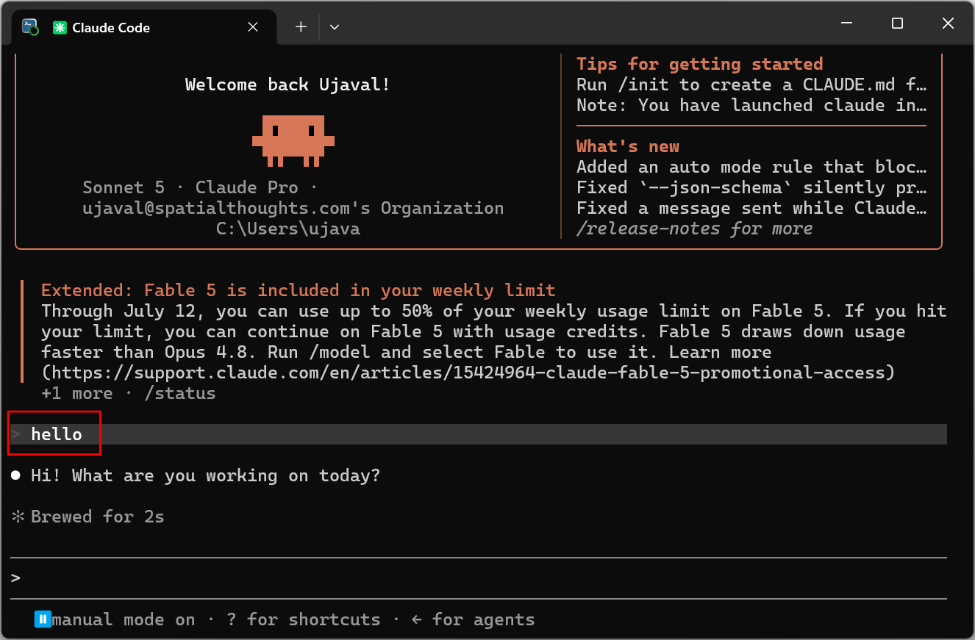Click '? for shortcuts' hint

pos(304,619)
